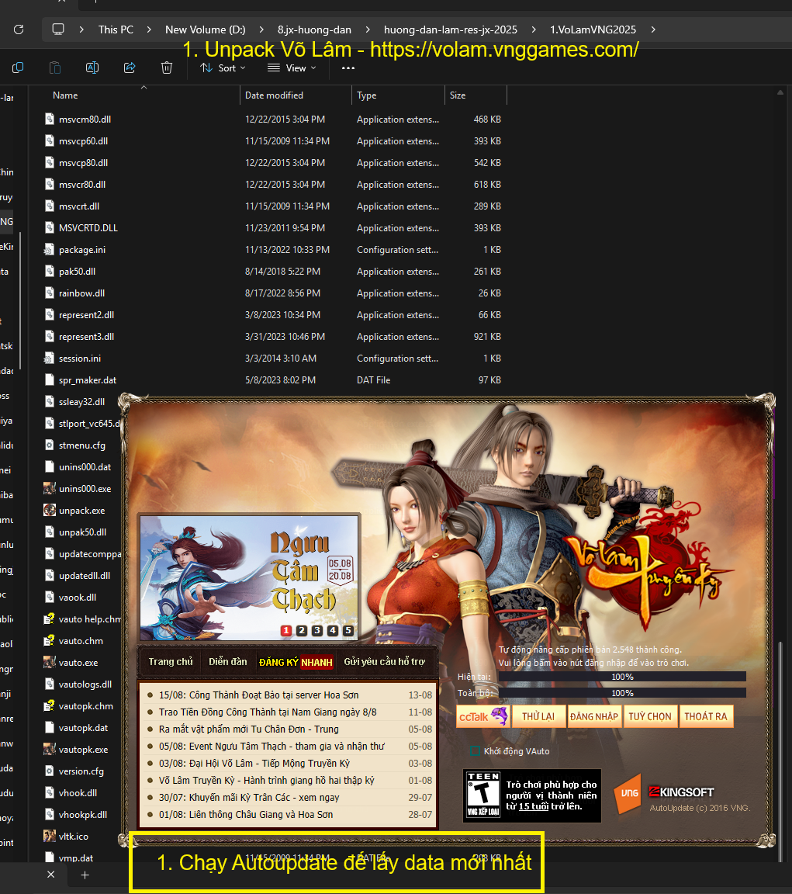Select the vauto.exe application file
The image size is (792, 894).
pyautogui.click(x=78, y=663)
